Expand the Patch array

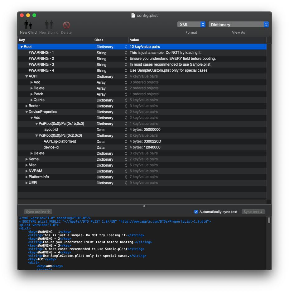tap(31, 94)
